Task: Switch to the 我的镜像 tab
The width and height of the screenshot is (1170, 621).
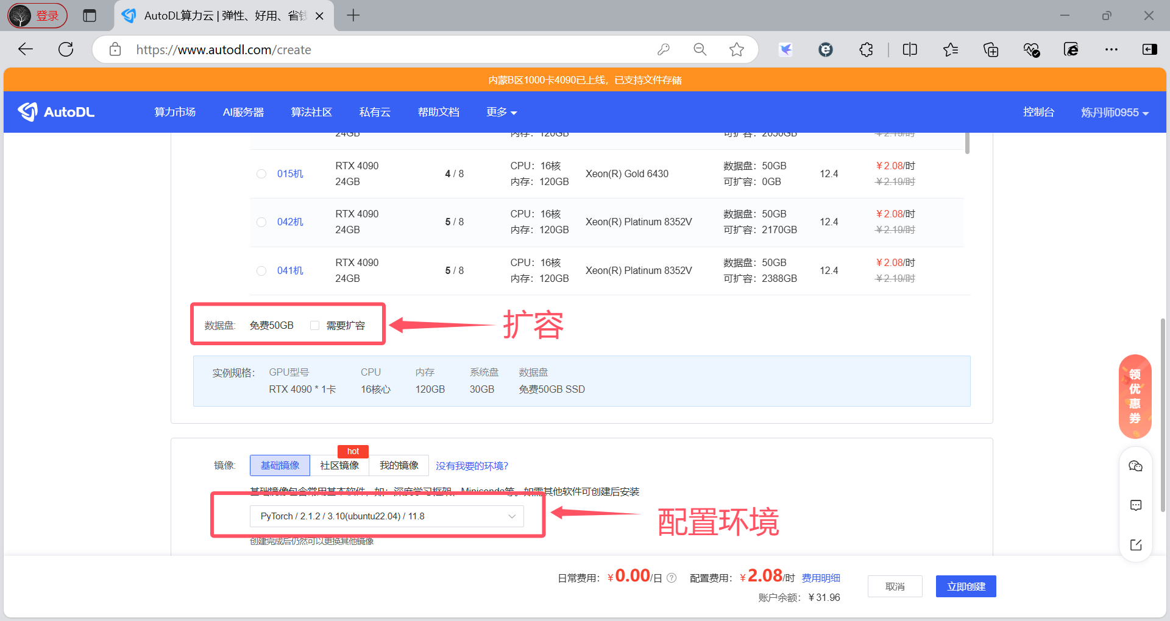Action: 399,466
